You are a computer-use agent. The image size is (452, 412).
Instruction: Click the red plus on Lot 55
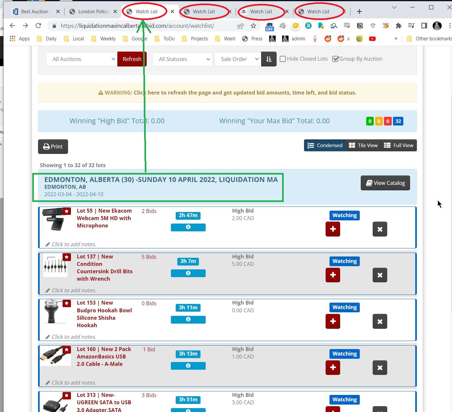333,229
